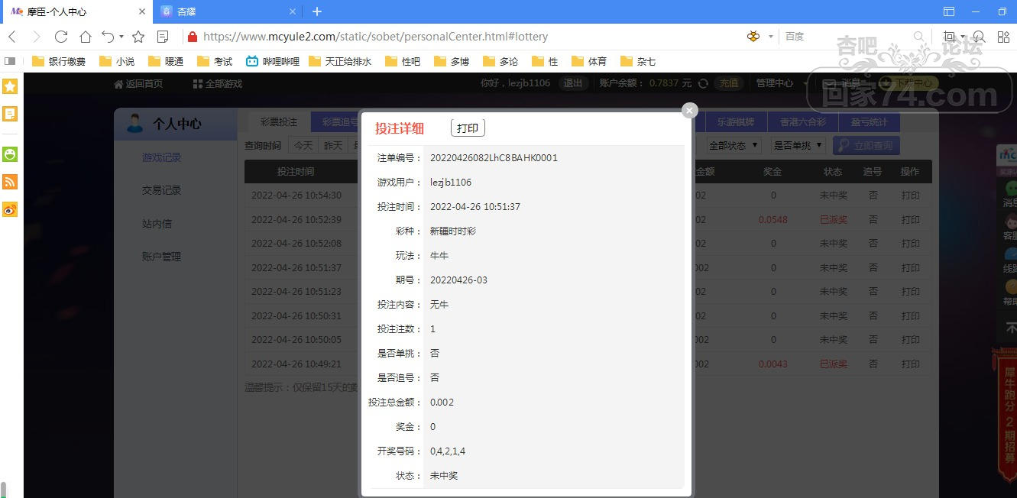Open reader mode page icon
The height and width of the screenshot is (498, 1017).
(x=163, y=37)
